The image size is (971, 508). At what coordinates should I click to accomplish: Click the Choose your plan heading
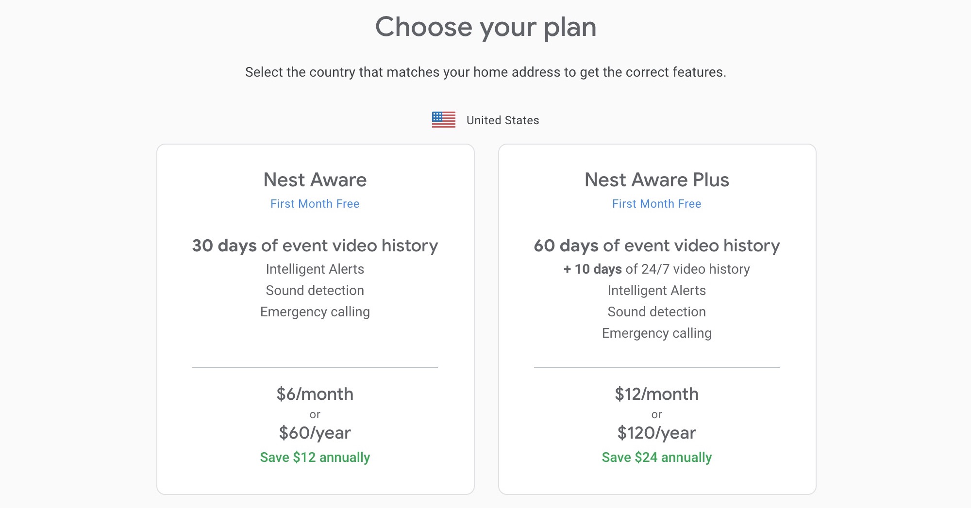click(486, 28)
